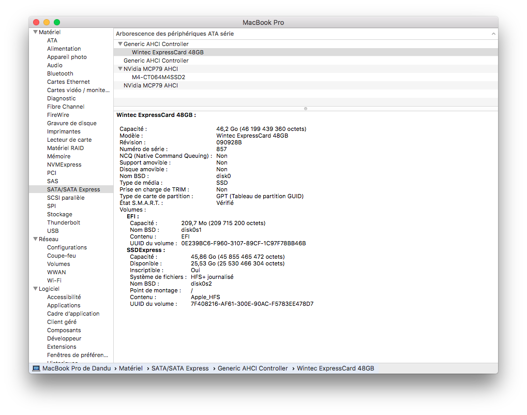Select the second Generic AHCI Controller row
The height and width of the screenshot is (415, 527).
(306, 61)
